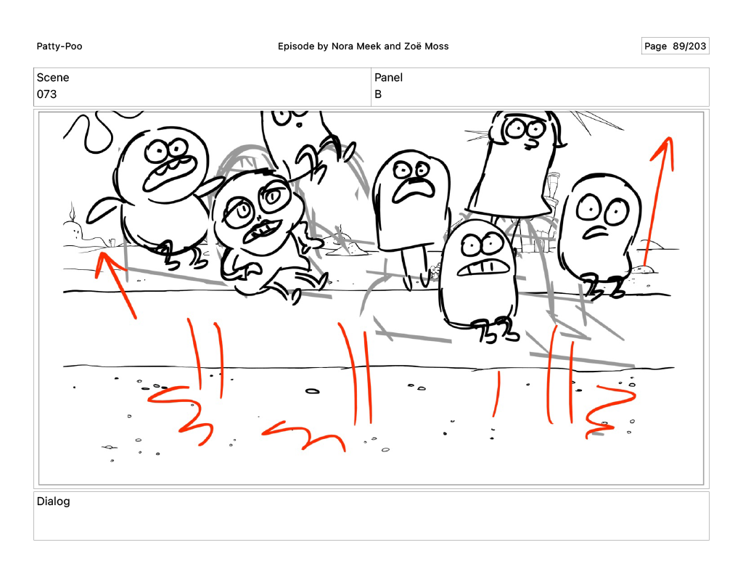Click the red zigzag mark at bottom left
The width and height of the screenshot is (743, 574).
181,414
